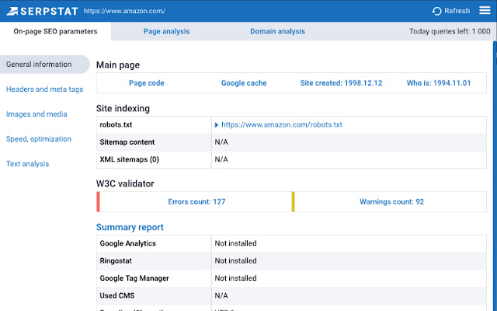Select On-page SEO parameters tab

(x=56, y=32)
